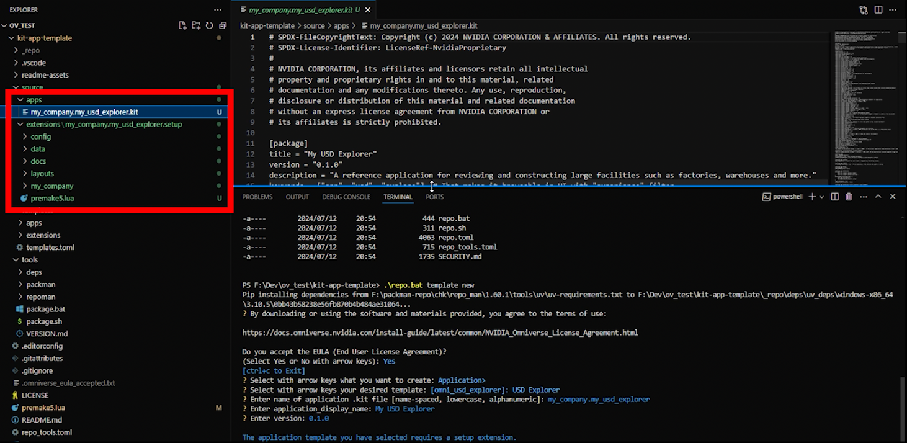Maximize the panel with the up caret

point(878,197)
